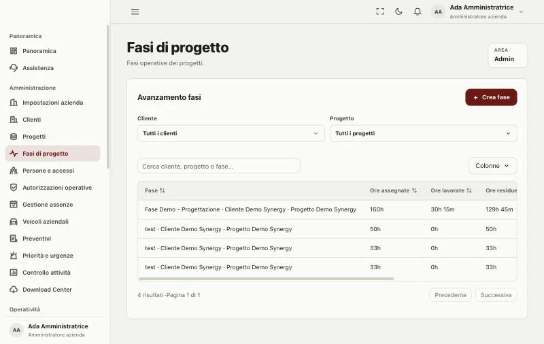
Task: Click the search field Cerca cliente, progetto o fase
Action: (x=219, y=166)
